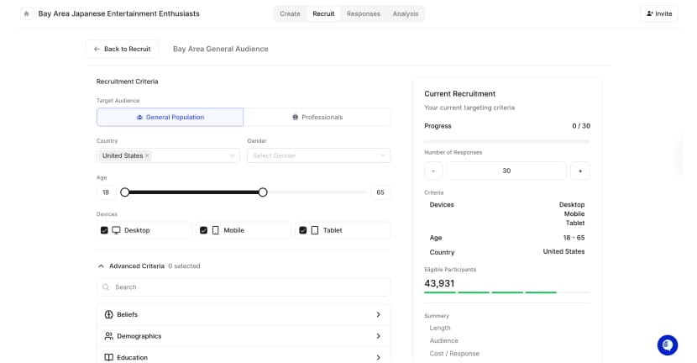Toggle the Tablet device checkbox
This screenshot has width=697, height=363.
click(302, 230)
